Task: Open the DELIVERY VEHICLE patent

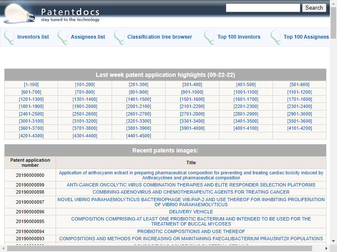Action: [x=191, y=212]
